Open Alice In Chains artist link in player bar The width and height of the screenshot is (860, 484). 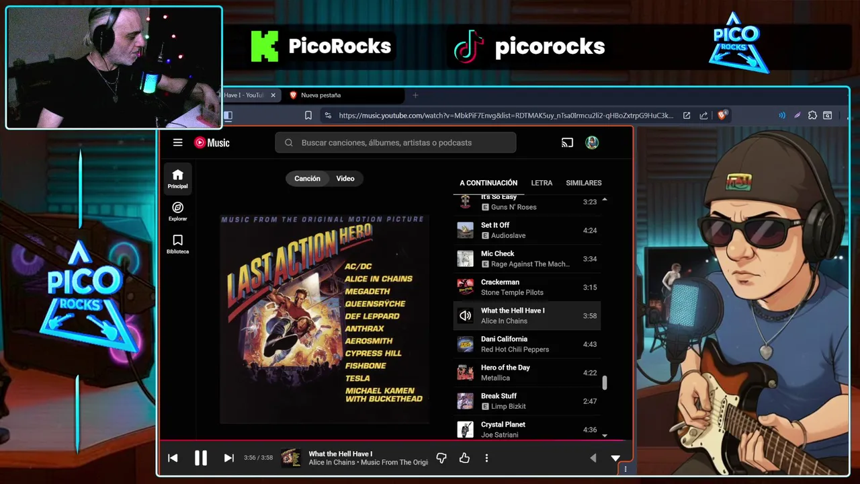pyautogui.click(x=332, y=462)
